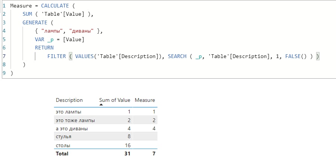
Task: Click the RETURN keyword on line 6
Action: pyautogui.click(x=44, y=48)
